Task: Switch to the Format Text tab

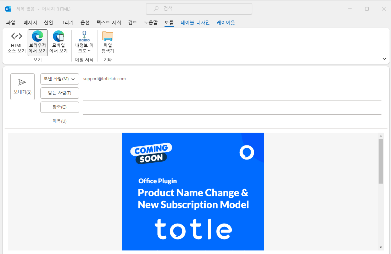Action: 109,23
